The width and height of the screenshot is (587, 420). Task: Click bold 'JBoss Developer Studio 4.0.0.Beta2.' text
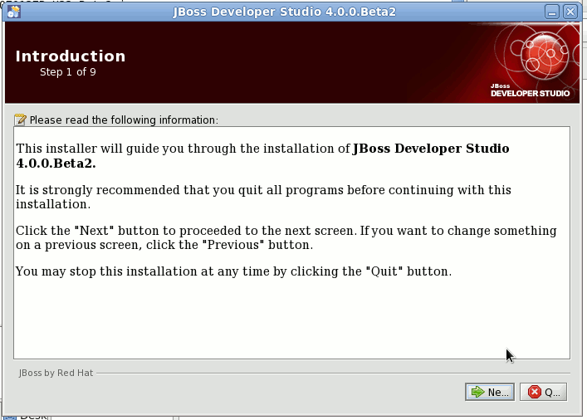pos(262,156)
